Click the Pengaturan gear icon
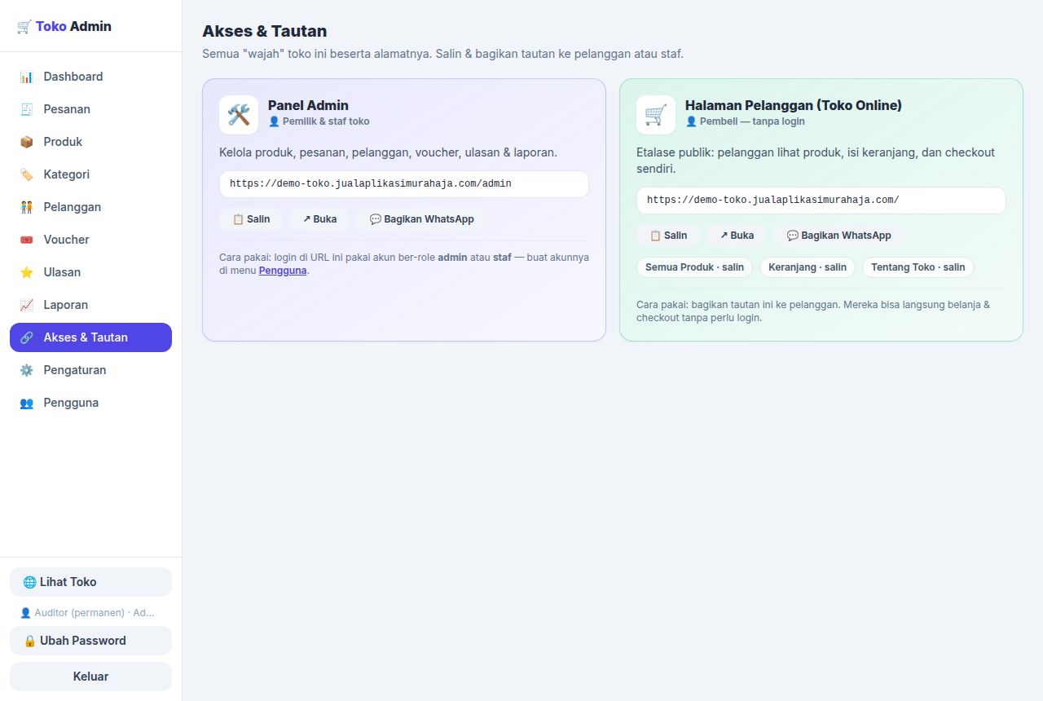The width and height of the screenshot is (1043, 701). point(27,370)
